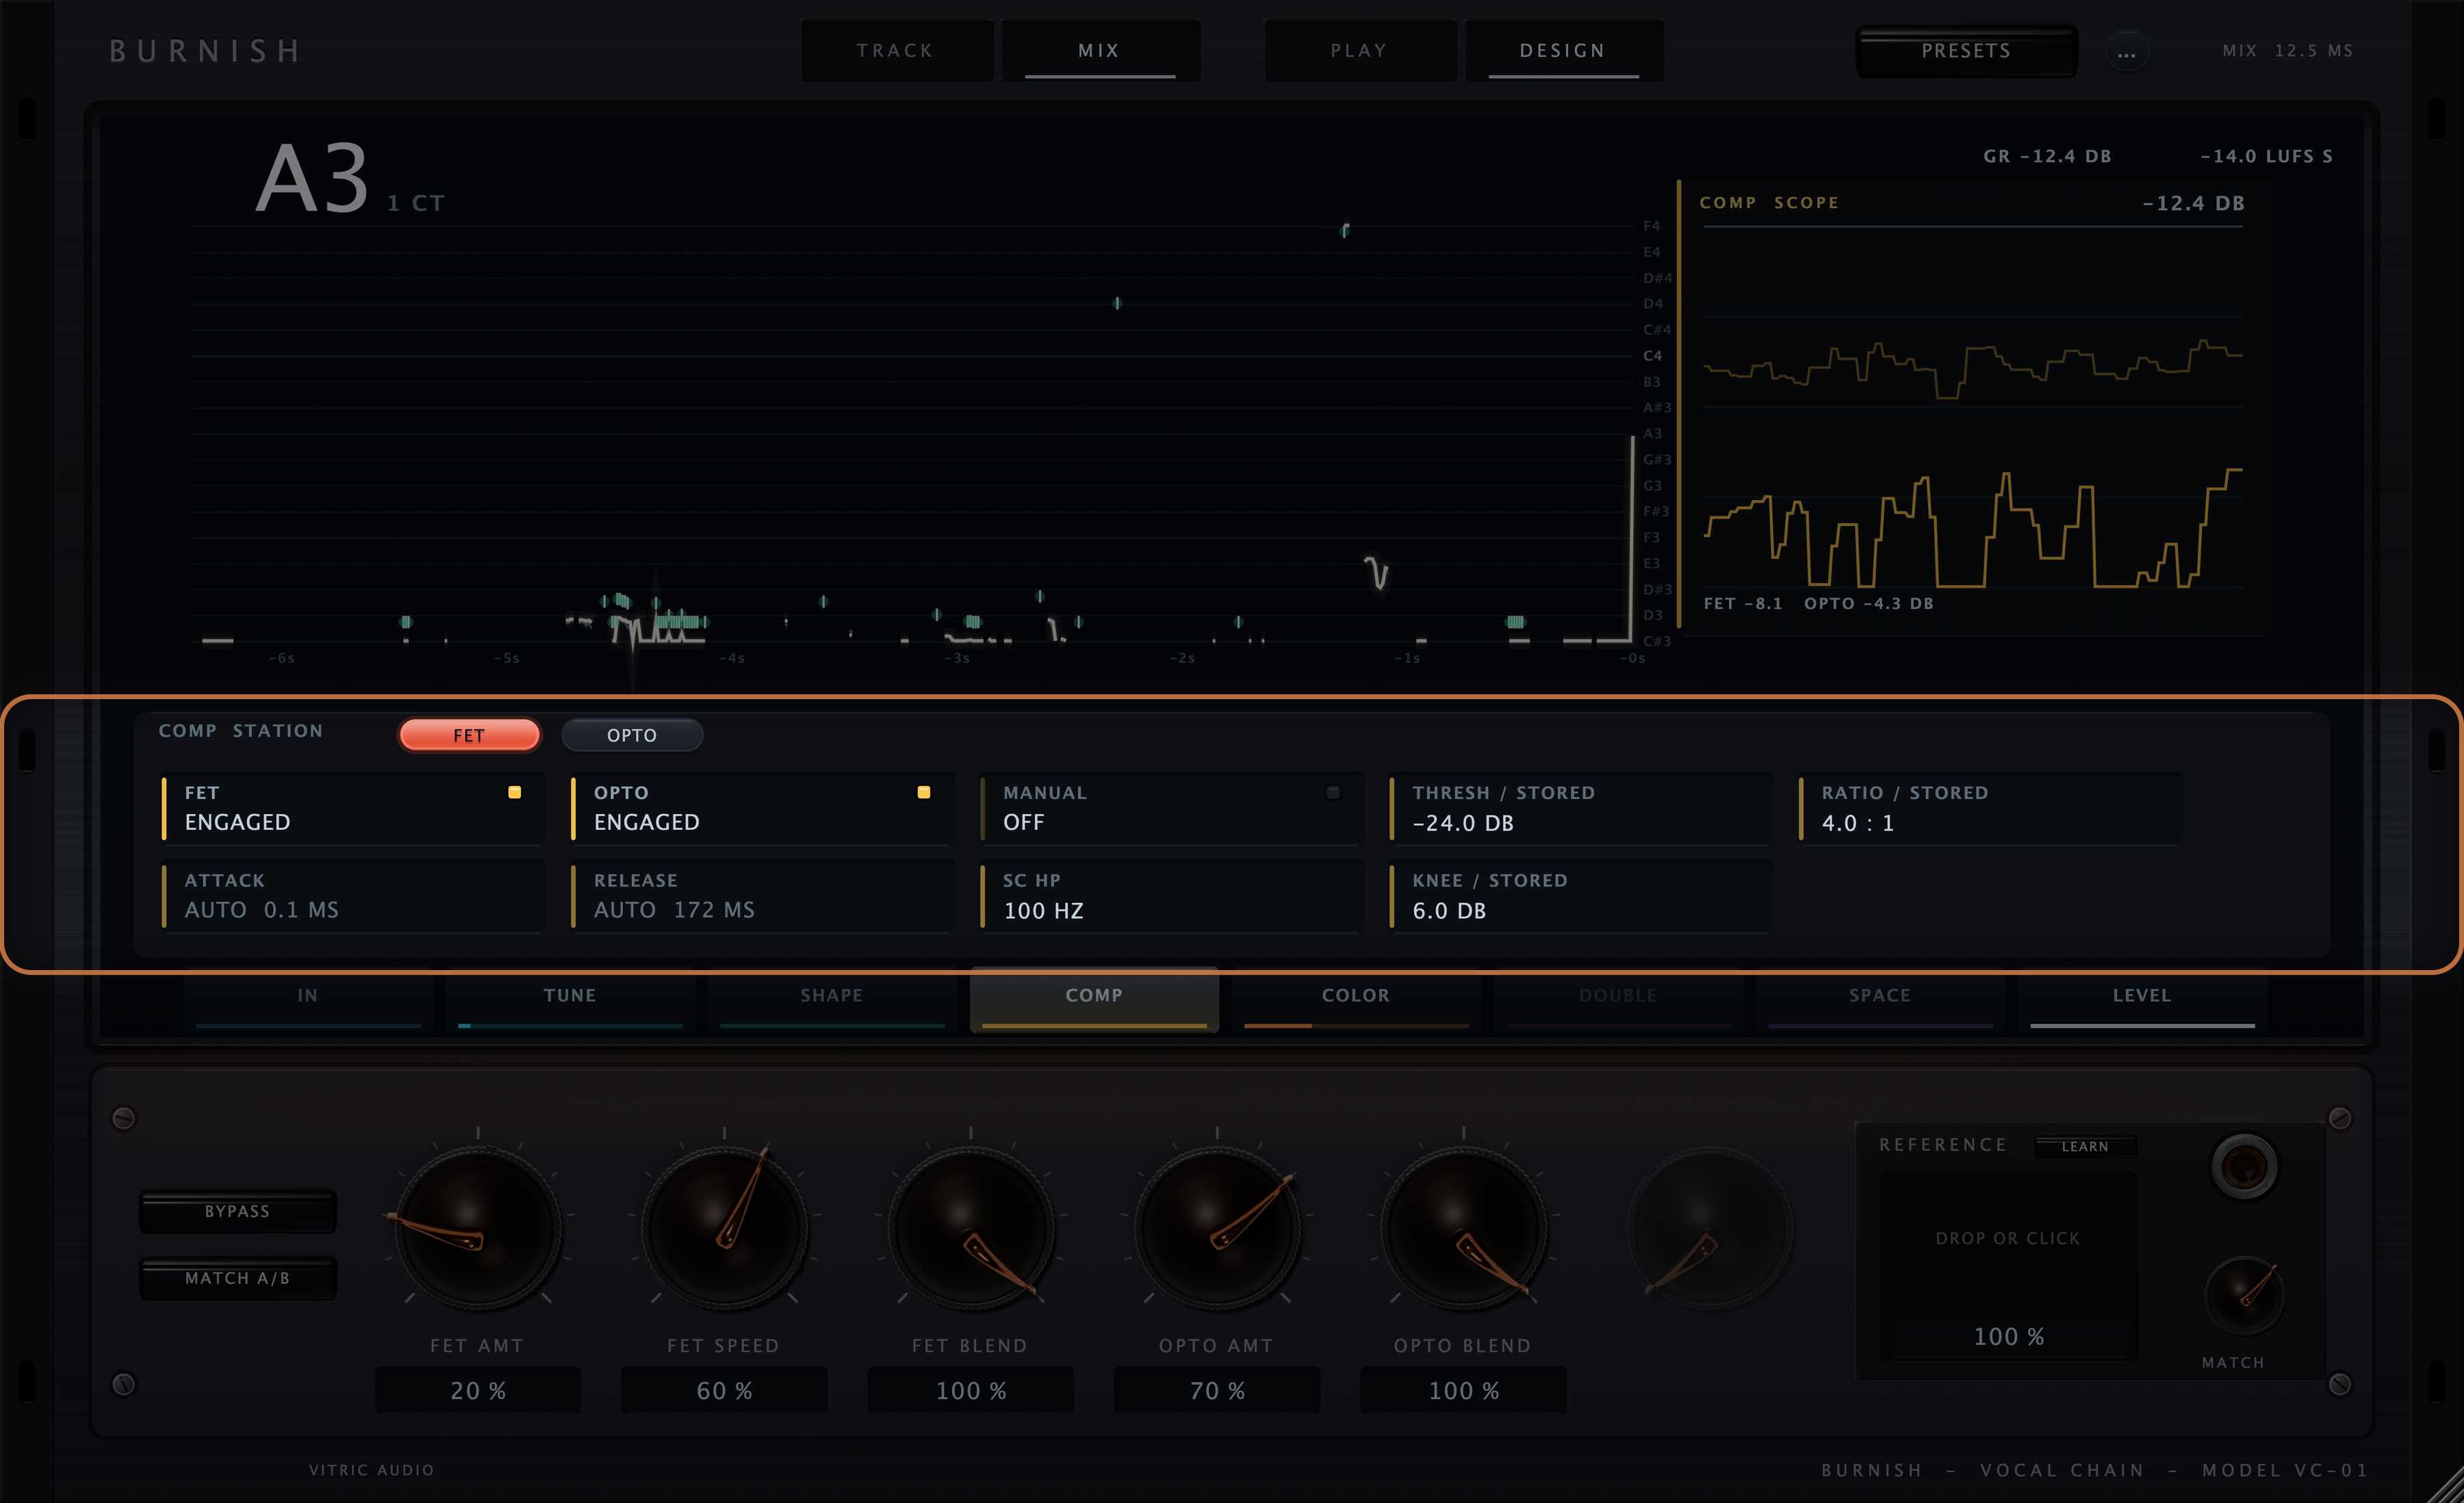Click the Learn button in Reference

click(x=2085, y=1147)
